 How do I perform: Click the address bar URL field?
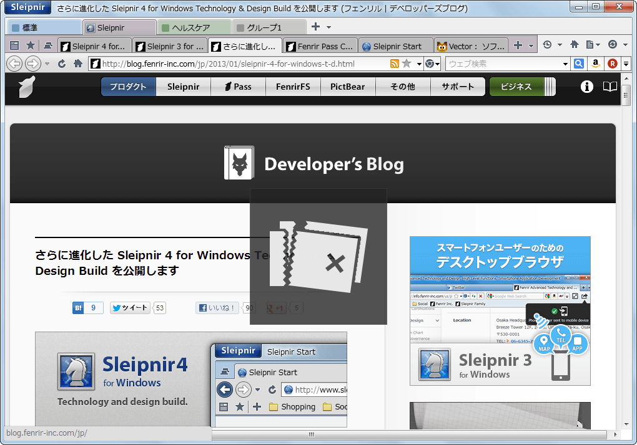[x=244, y=64]
